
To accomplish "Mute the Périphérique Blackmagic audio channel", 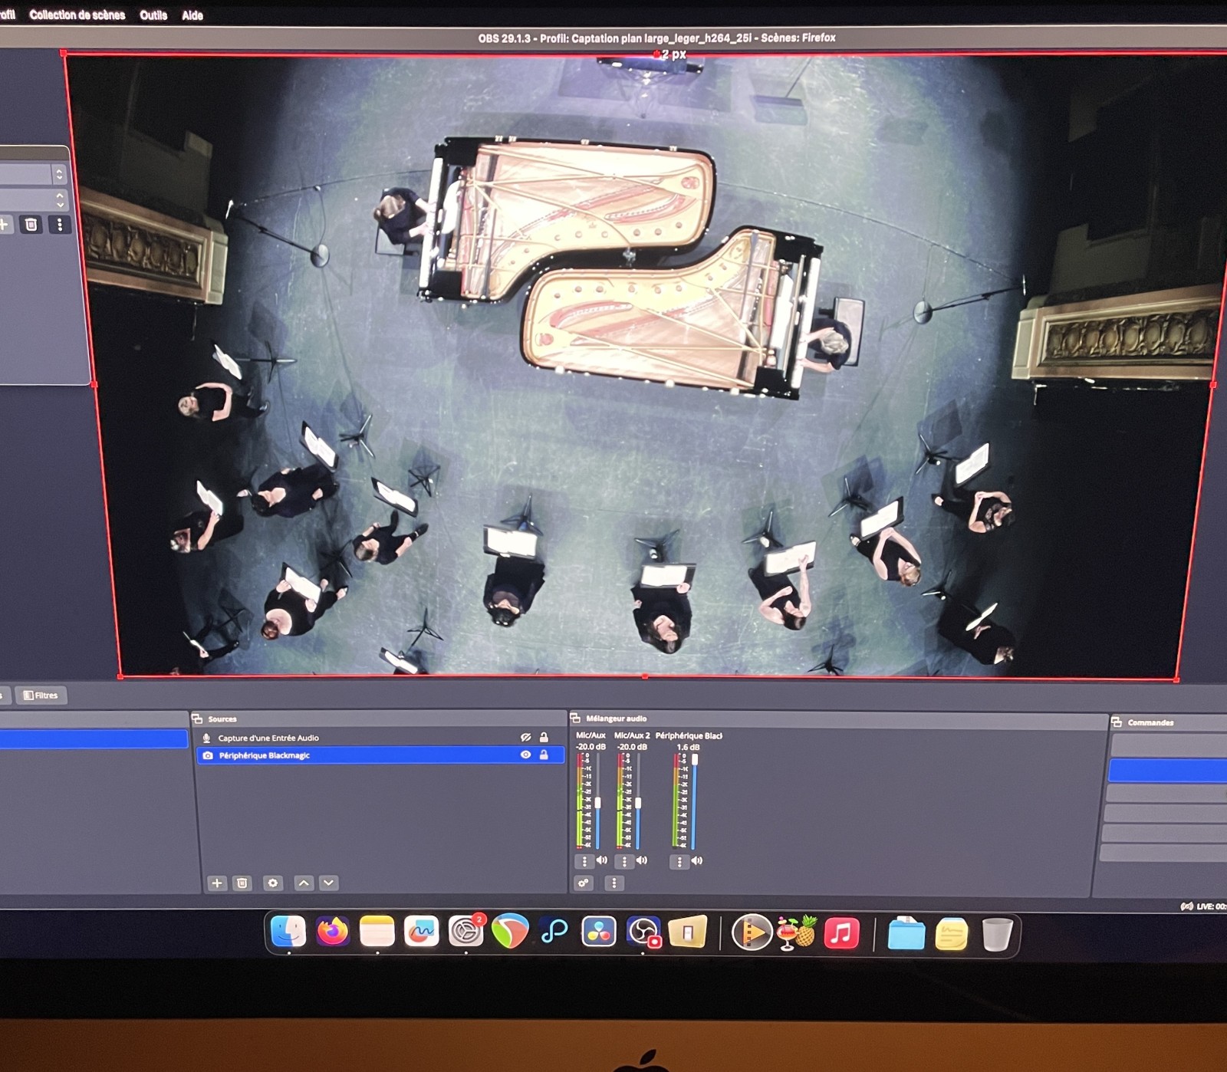I will 697,861.
